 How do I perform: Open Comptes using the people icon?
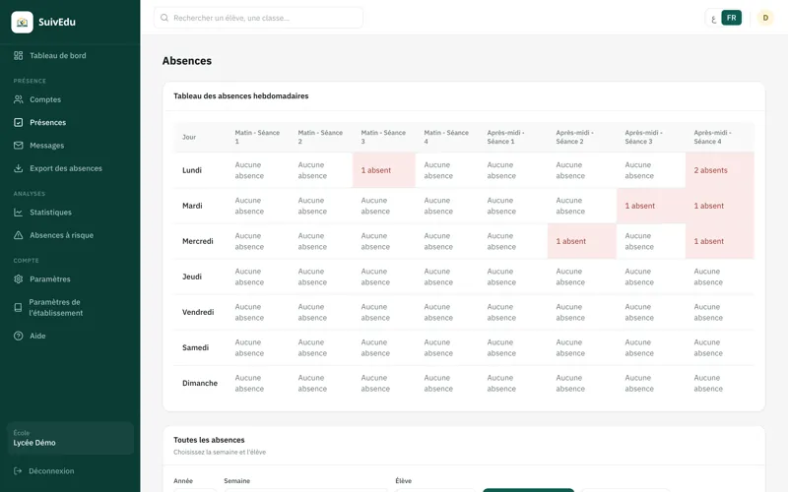18,99
